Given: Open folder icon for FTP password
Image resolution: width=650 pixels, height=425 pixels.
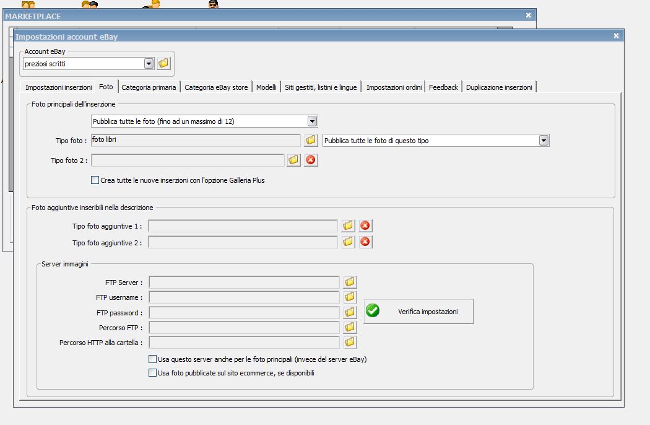Looking at the screenshot, I should click(350, 312).
